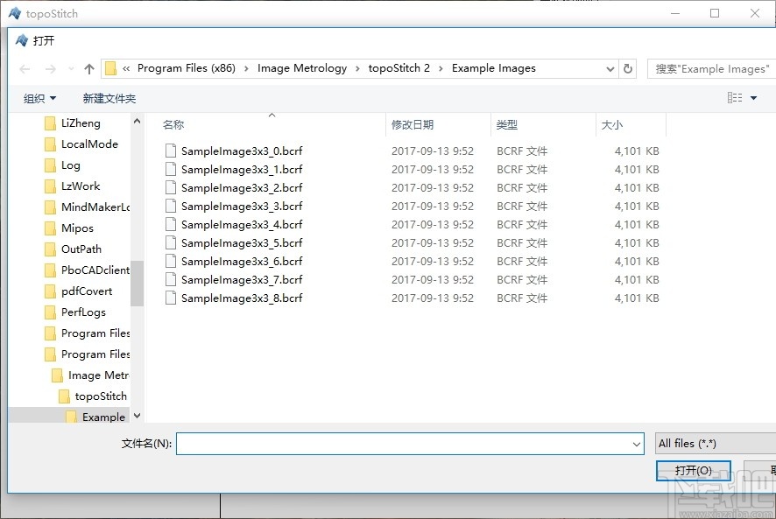Open OutPath folder in tree

[x=81, y=249]
